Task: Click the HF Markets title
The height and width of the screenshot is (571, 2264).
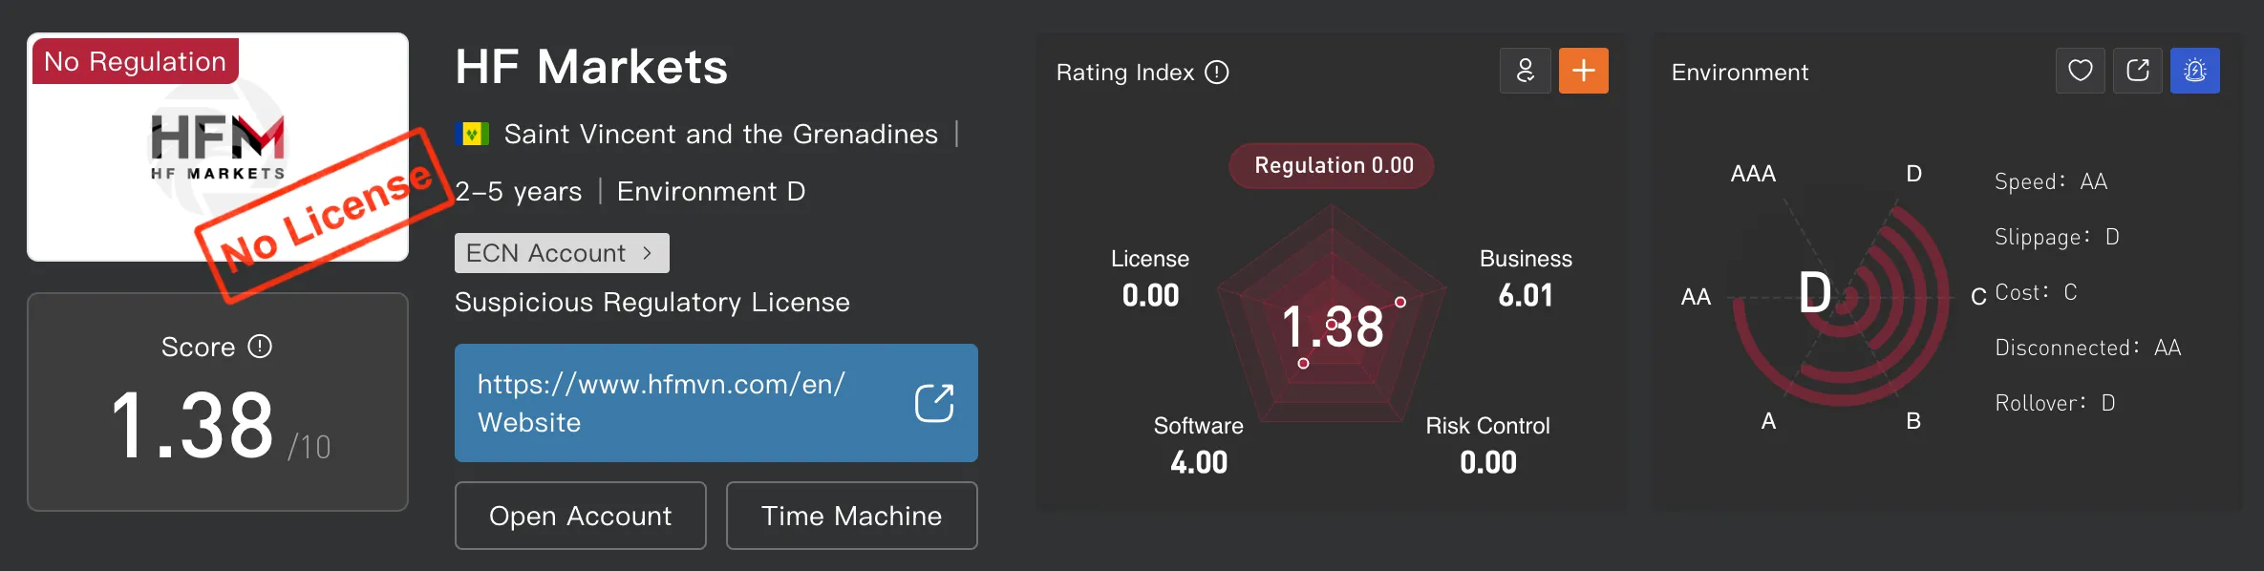Action: (591, 67)
